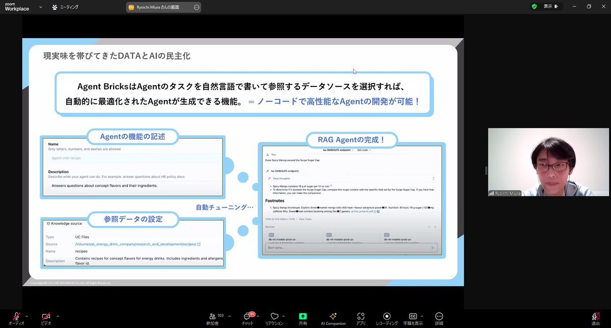Click the chat input box in slide screenshot
611x328 pixels.
point(351,248)
